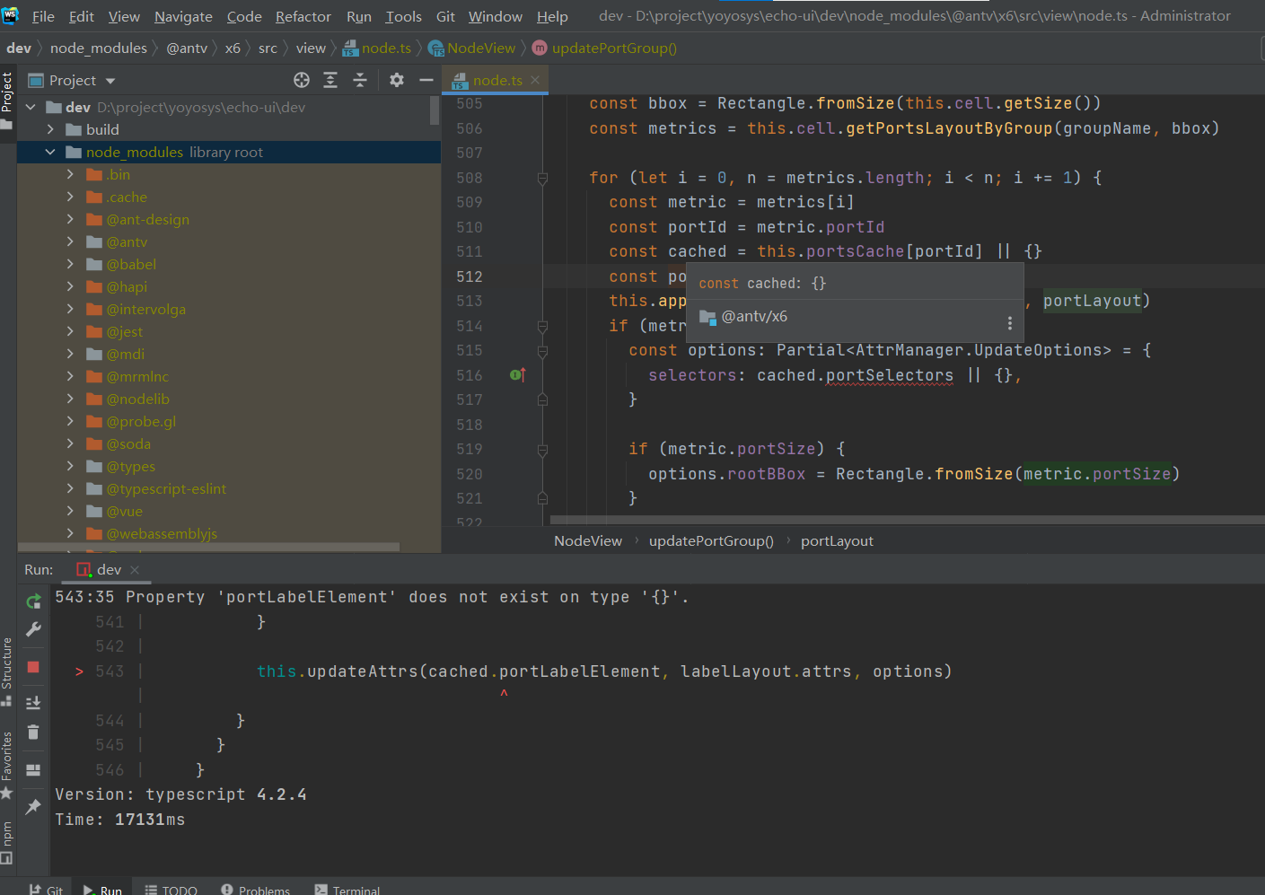Click the Select Opened File crosshair icon
Screen dimensions: 1265x895
[302, 80]
